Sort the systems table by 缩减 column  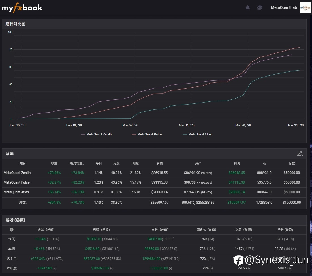135,163
